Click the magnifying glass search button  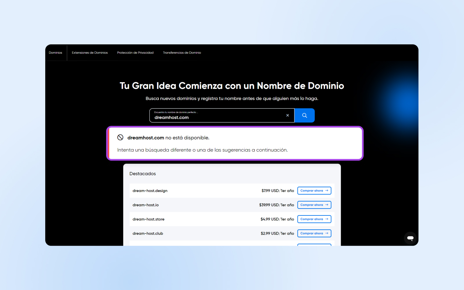[304, 115]
